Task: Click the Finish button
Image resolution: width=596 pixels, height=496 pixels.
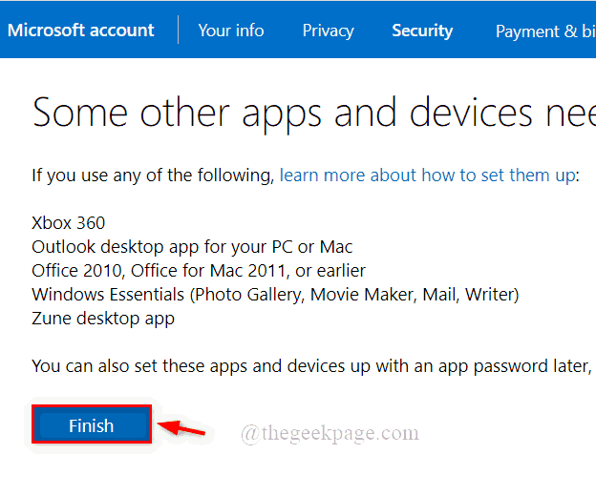Action: tap(91, 425)
